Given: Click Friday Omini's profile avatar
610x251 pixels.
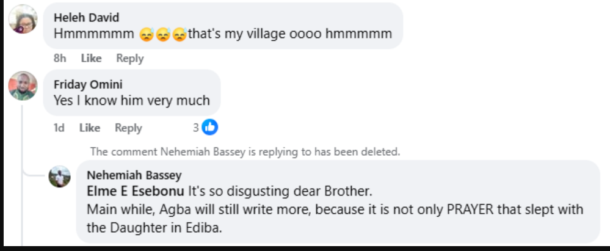Looking at the screenshot, I should pyautogui.click(x=23, y=86).
